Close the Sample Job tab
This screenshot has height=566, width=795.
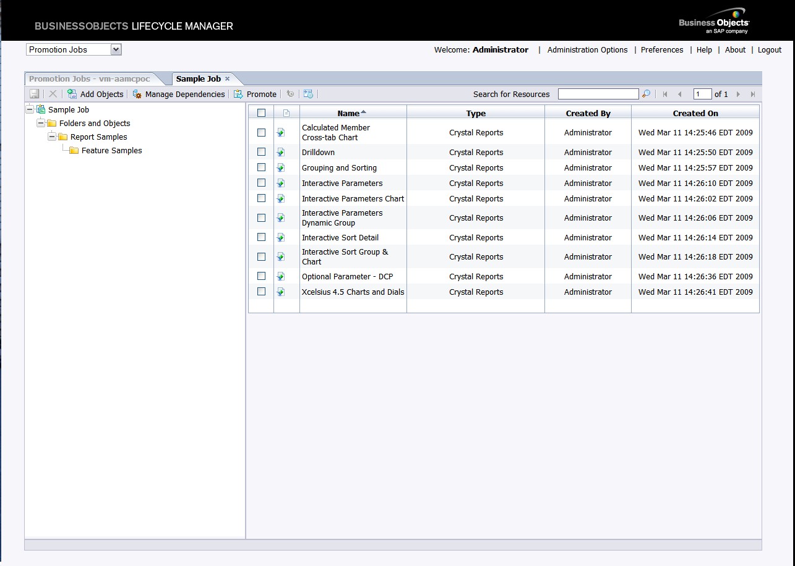(228, 78)
